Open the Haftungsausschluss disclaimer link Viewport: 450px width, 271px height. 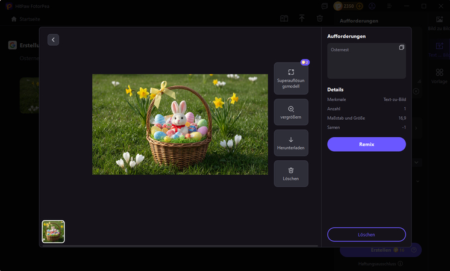coord(377,264)
